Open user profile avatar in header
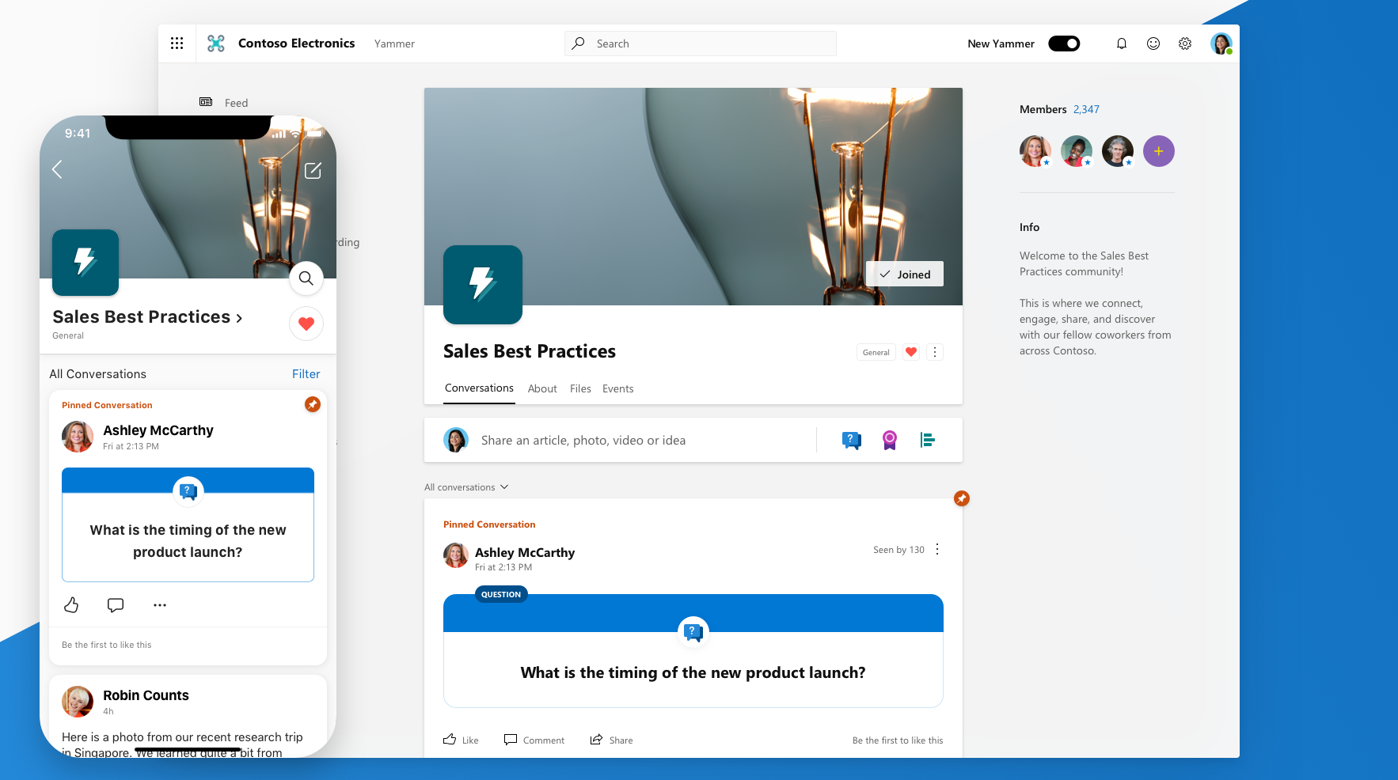Image resolution: width=1398 pixels, height=780 pixels. (x=1221, y=44)
